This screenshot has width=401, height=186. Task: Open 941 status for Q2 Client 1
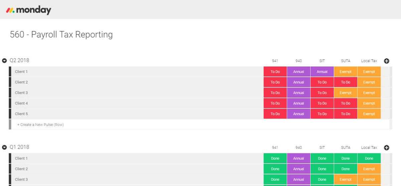(x=275, y=72)
